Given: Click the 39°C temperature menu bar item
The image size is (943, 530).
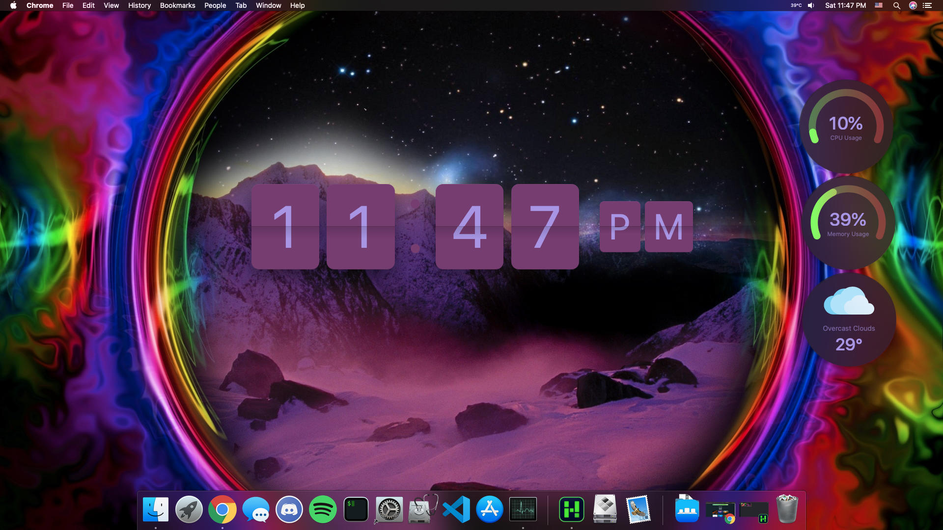Looking at the screenshot, I should [x=796, y=5].
